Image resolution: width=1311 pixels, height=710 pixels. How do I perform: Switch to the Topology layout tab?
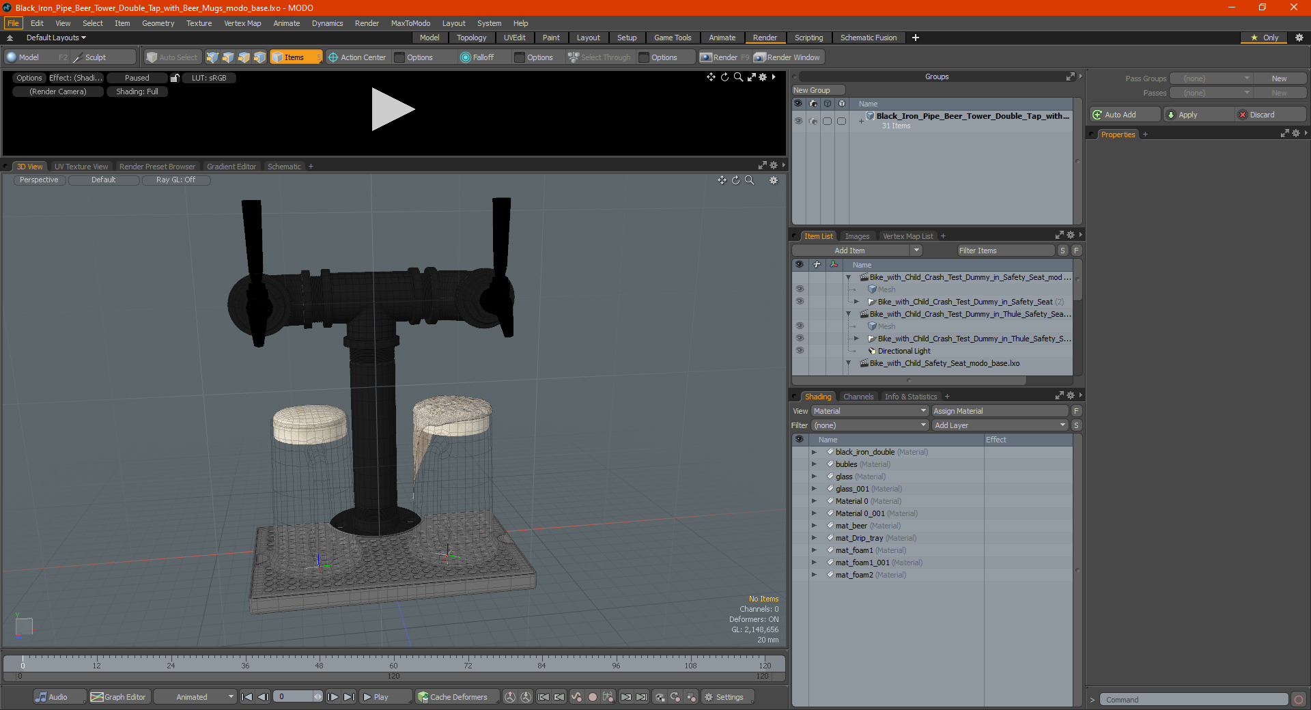(471, 38)
